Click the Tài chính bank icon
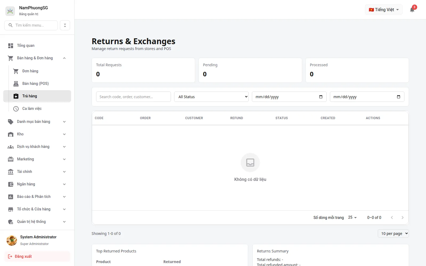 point(11,172)
